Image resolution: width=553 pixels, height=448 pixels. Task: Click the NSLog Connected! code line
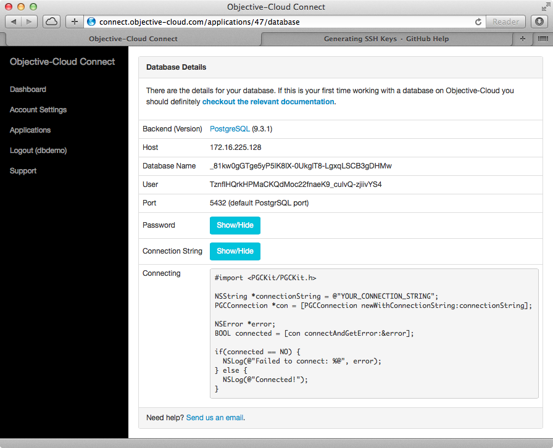click(265, 380)
